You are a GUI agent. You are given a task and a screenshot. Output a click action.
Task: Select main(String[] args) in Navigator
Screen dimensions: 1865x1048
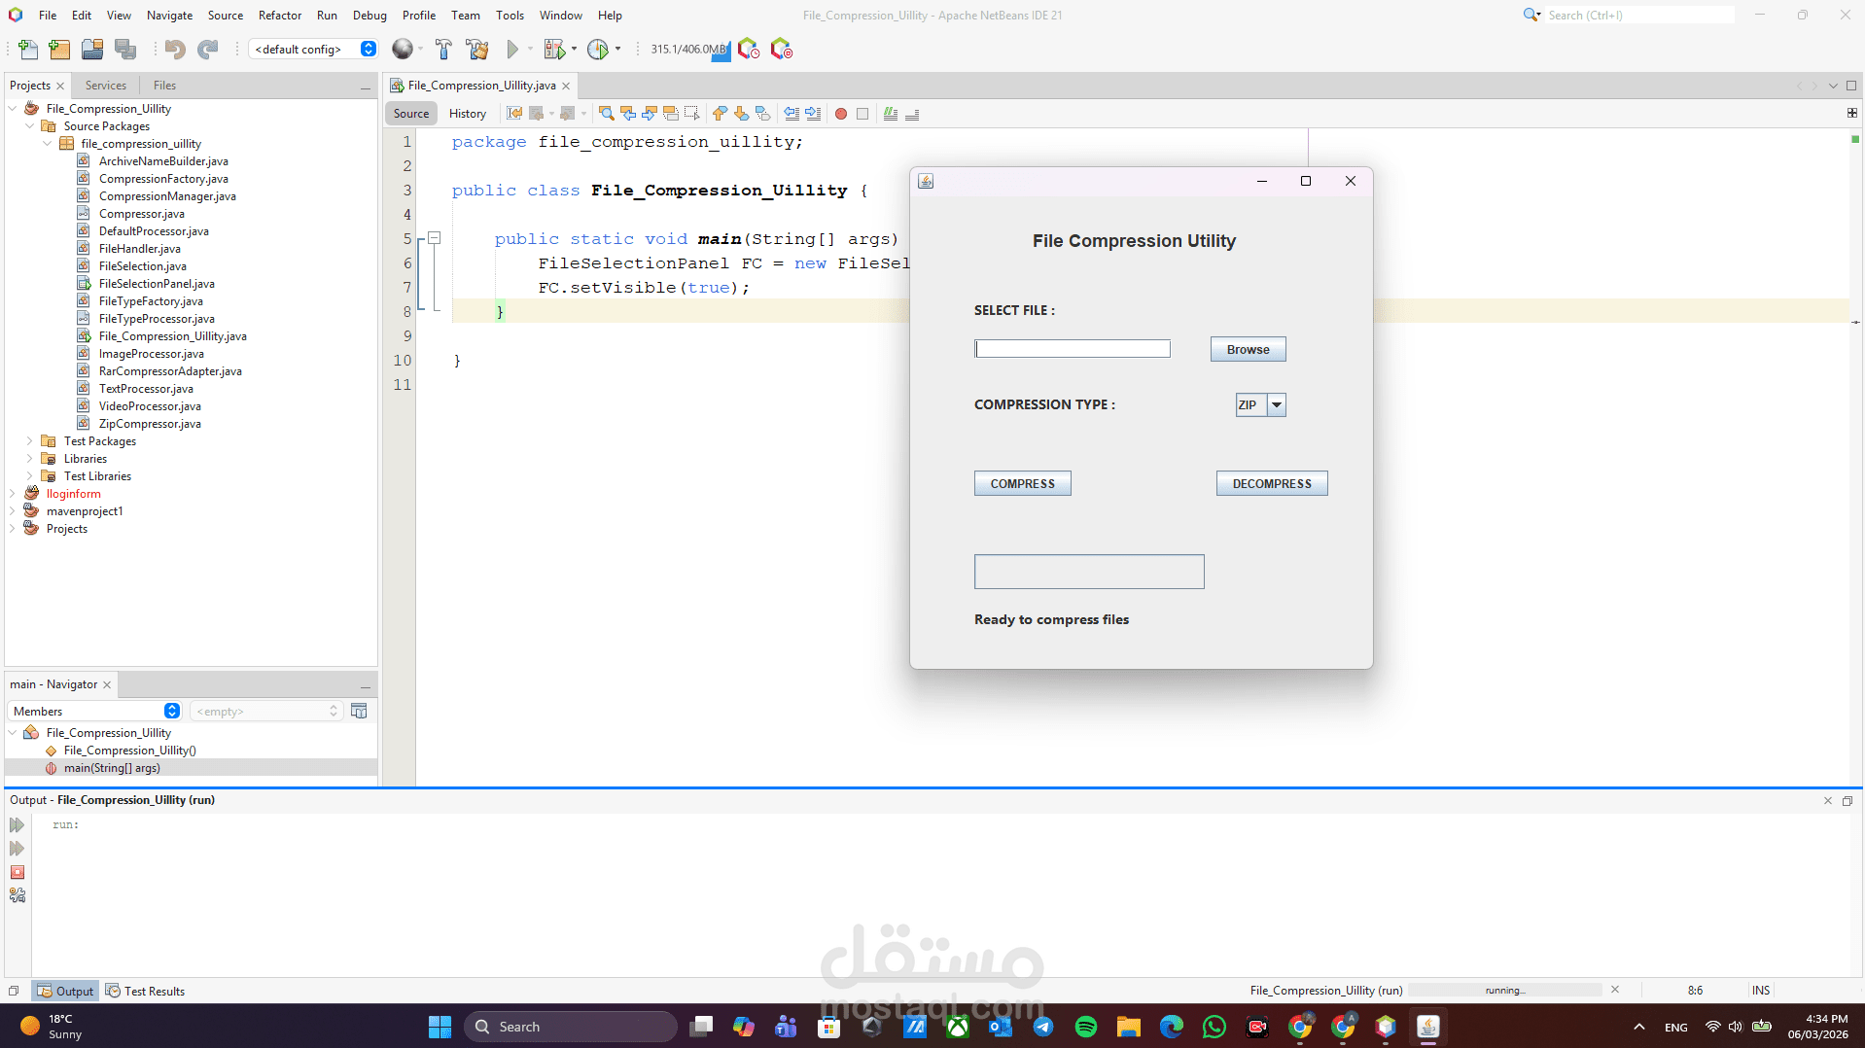pos(112,768)
